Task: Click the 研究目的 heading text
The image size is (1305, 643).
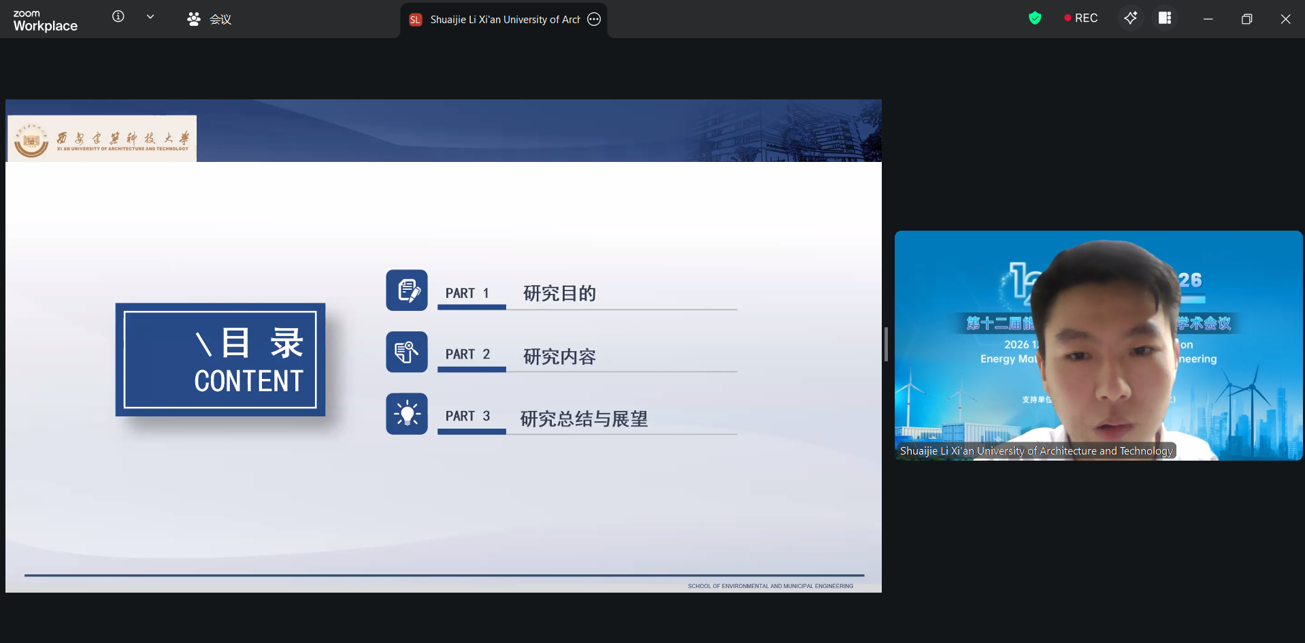Action: coord(559,293)
